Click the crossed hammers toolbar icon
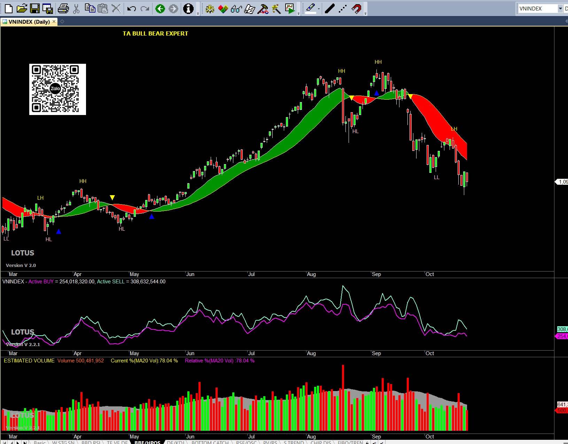The height and width of the screenshot is (444, 568). coord(263,9)
